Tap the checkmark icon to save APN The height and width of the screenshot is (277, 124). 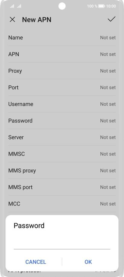[x=112, y=19]
